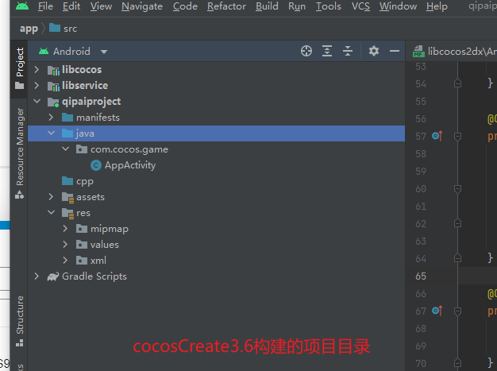Click override marker icon on line 67

coord(437,311)
